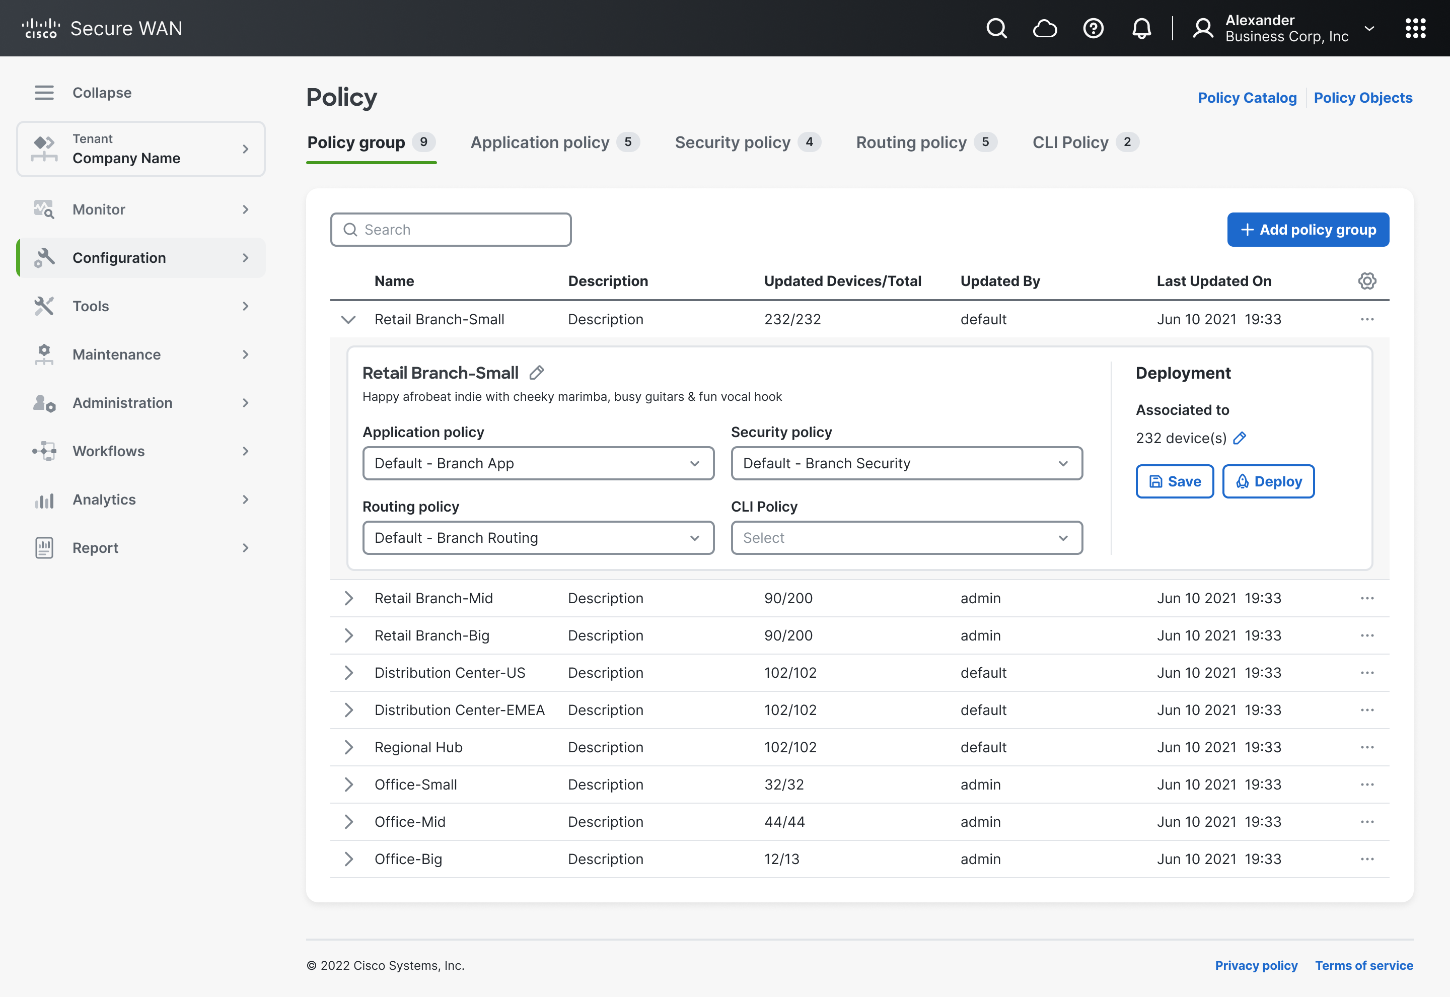Click the Updated Devices/Total column header

click(x=842, y=281)
